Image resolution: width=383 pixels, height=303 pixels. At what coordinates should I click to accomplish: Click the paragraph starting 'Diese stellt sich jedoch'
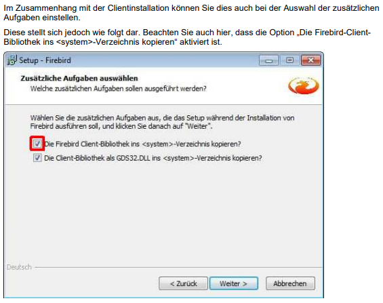[x=187, y=37]
